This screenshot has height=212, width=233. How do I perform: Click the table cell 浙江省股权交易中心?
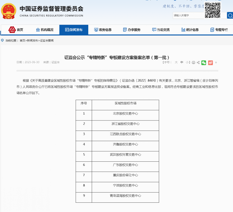(126, 124)
